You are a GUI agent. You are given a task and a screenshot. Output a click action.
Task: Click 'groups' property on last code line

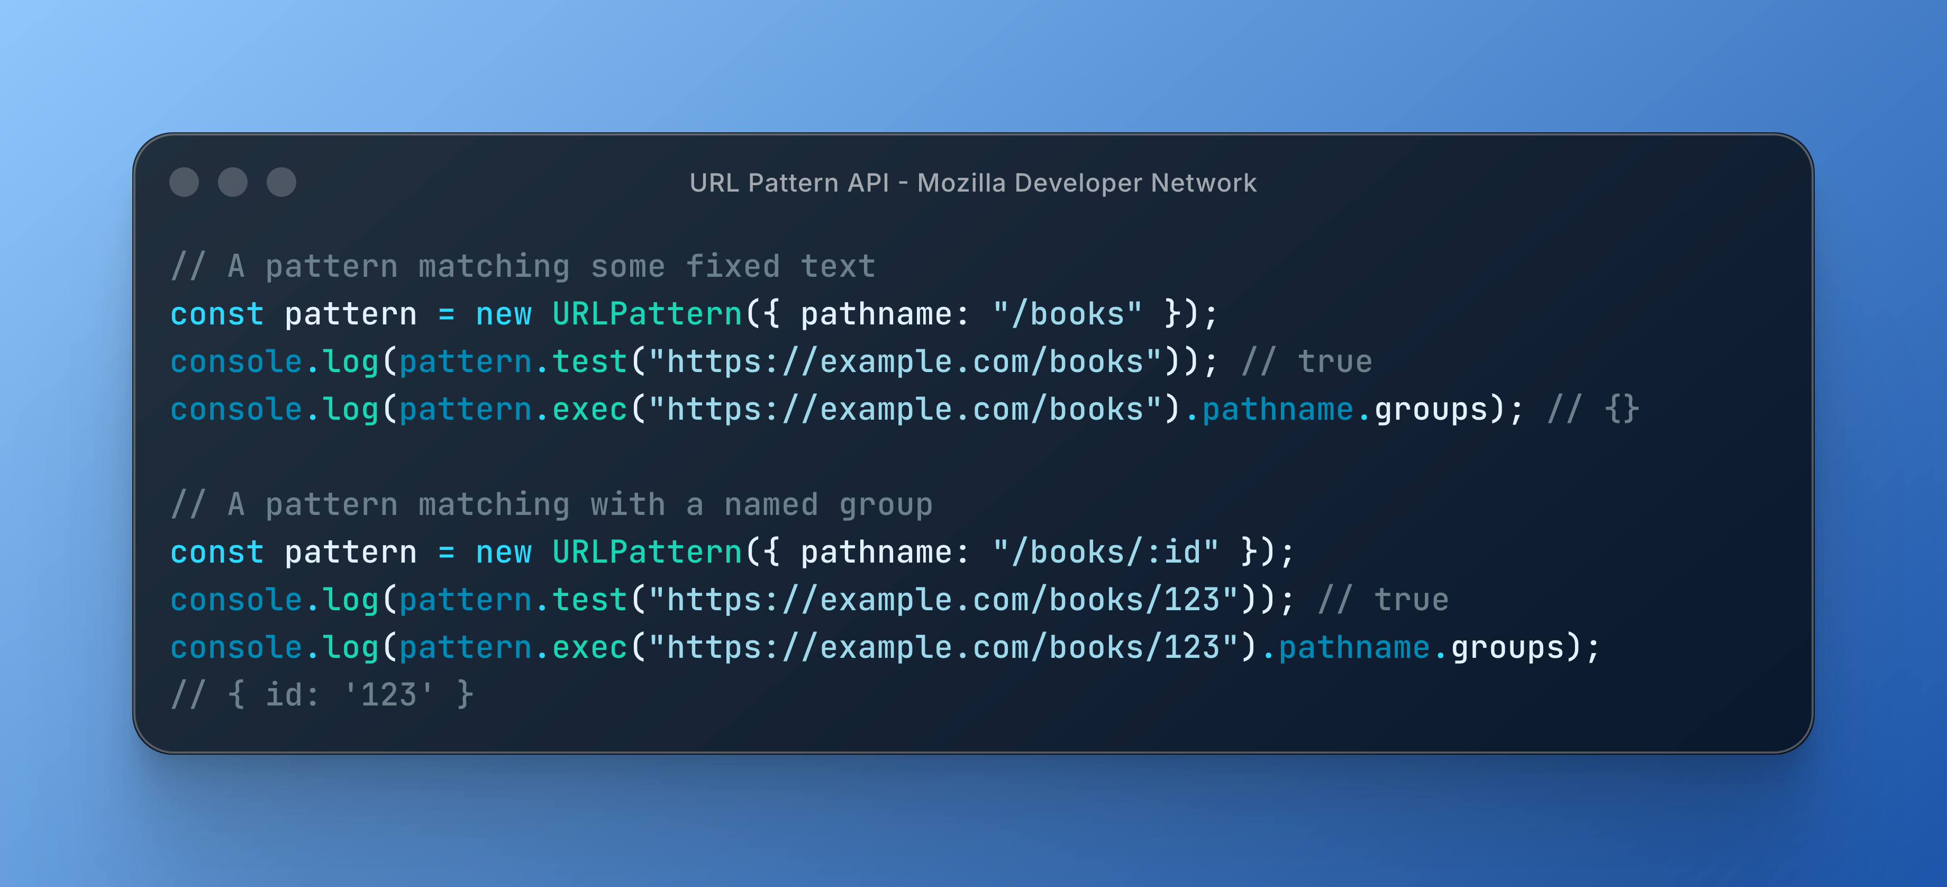coord(1506,647)
